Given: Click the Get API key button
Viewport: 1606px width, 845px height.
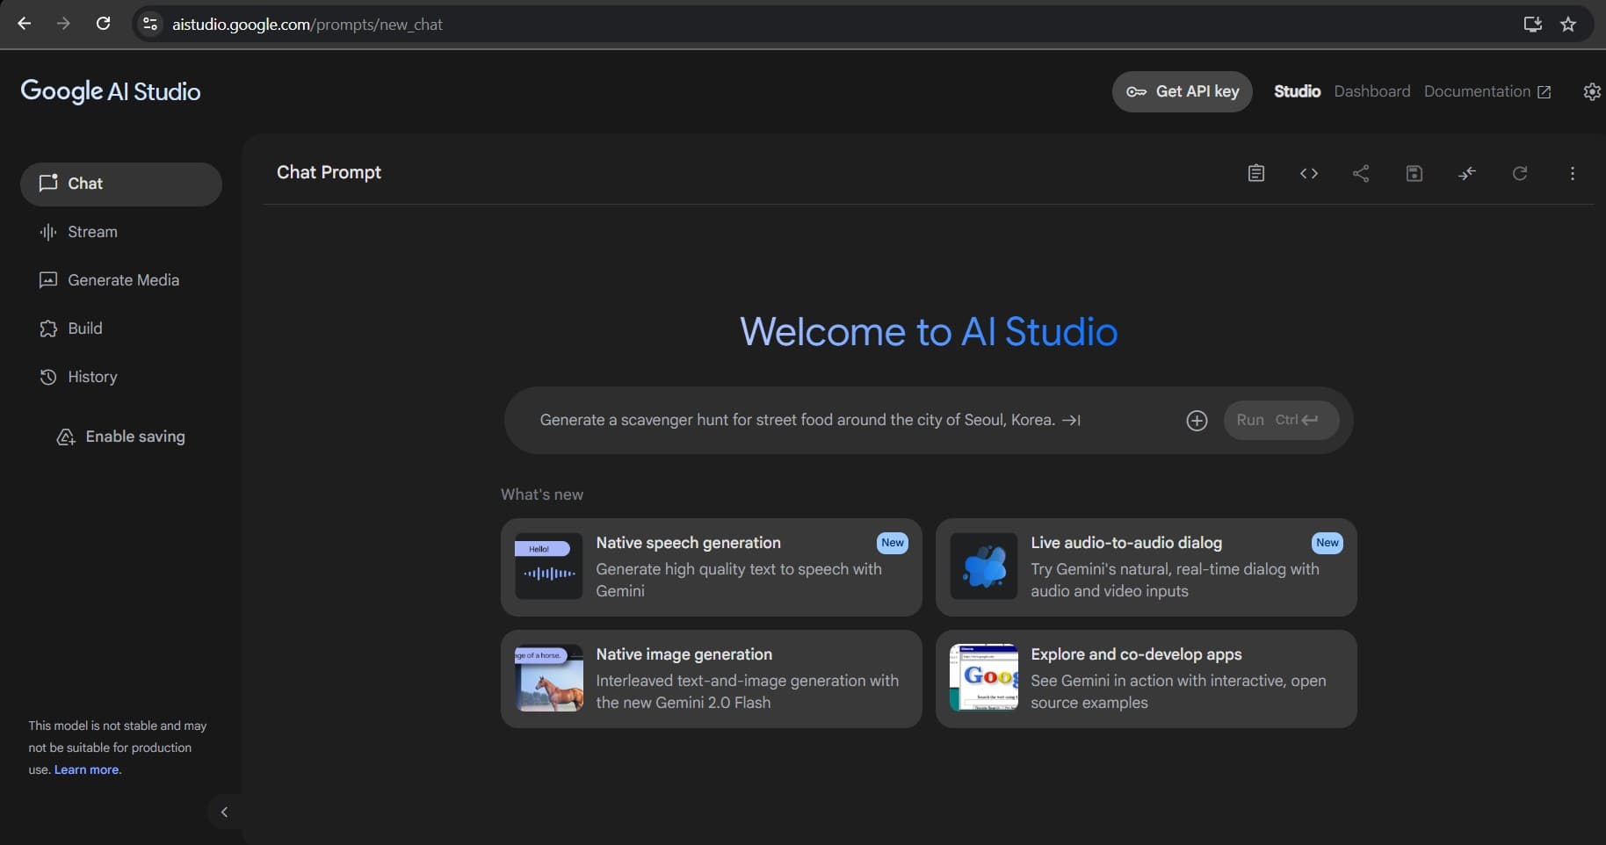Looking at the screenshot, I should [1182, 91].
